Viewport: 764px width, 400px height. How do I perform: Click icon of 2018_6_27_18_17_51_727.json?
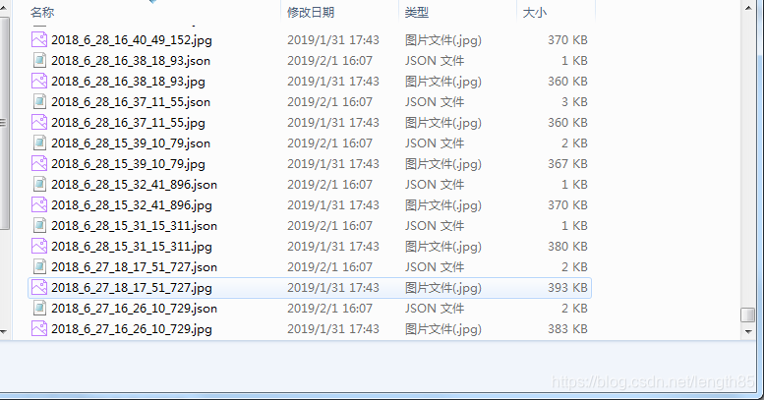coord(39,267)
